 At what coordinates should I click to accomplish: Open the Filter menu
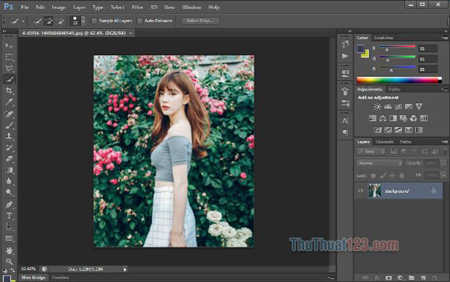[x=137, y=7]
